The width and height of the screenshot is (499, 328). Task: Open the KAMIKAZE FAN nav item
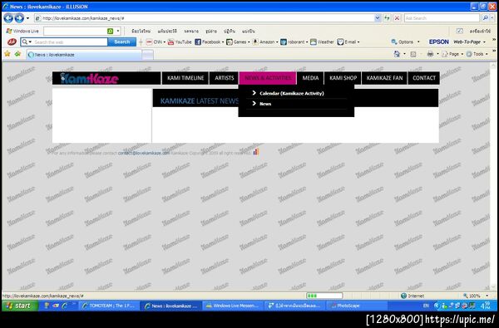click(384, 78)
